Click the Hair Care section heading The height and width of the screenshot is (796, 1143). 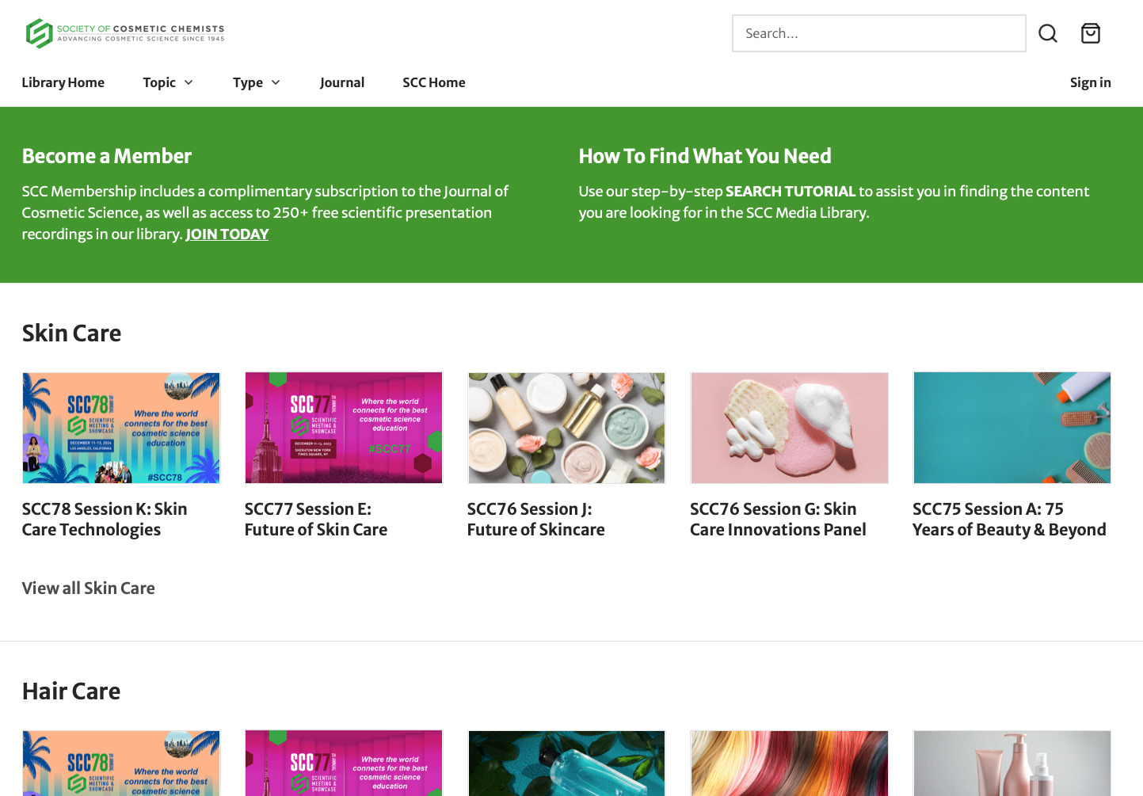(x=71, y=691)
